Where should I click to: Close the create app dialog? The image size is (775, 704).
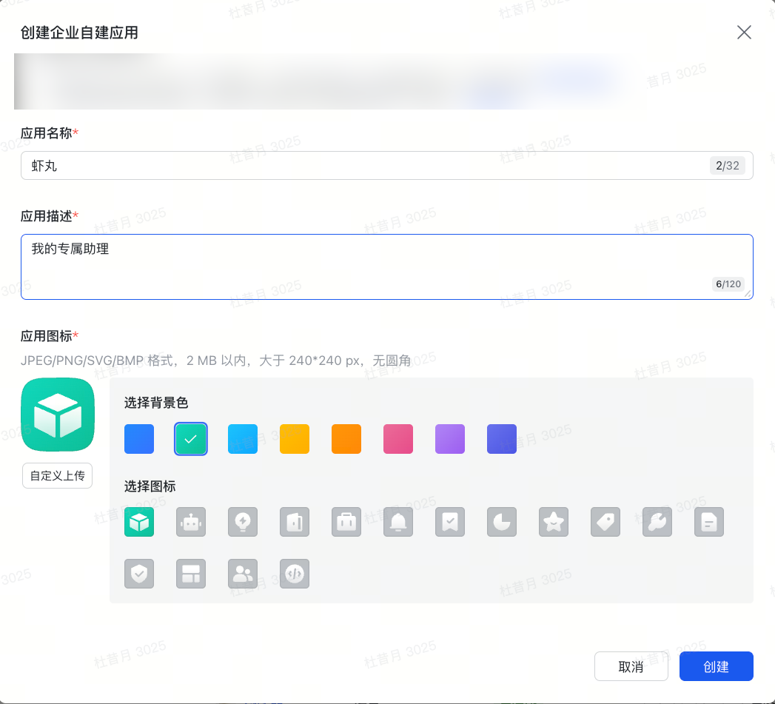tap(744, 32)
